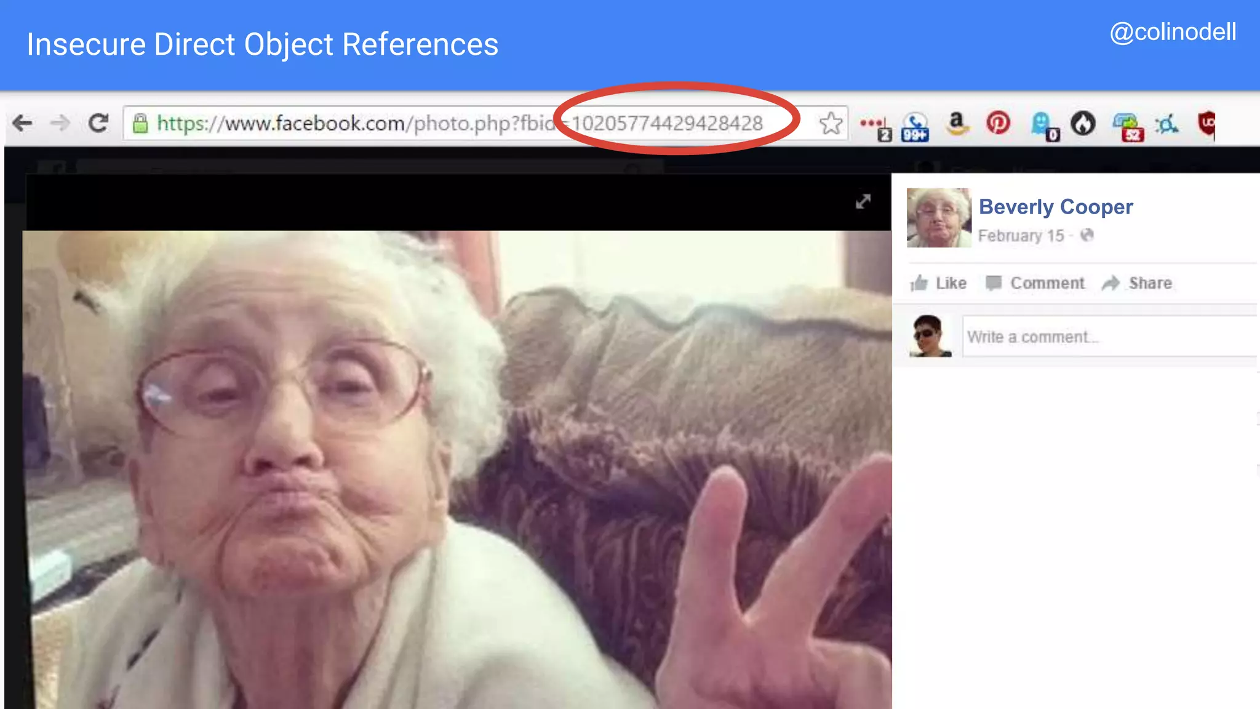Click the globe public-audience icon
1260x709 pixels.
pyautogui.click(x=1087, y=234)
